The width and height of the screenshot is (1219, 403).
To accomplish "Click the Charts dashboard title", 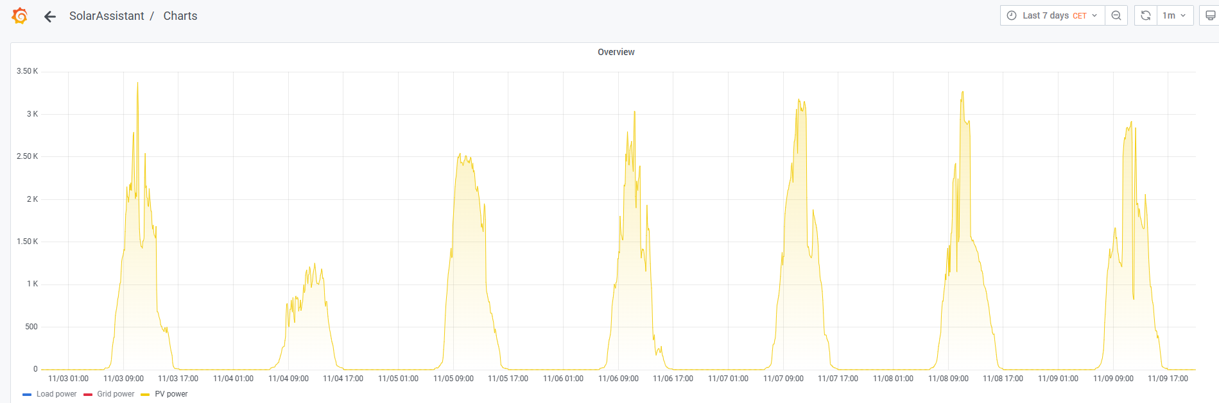I will coord(180,16).
